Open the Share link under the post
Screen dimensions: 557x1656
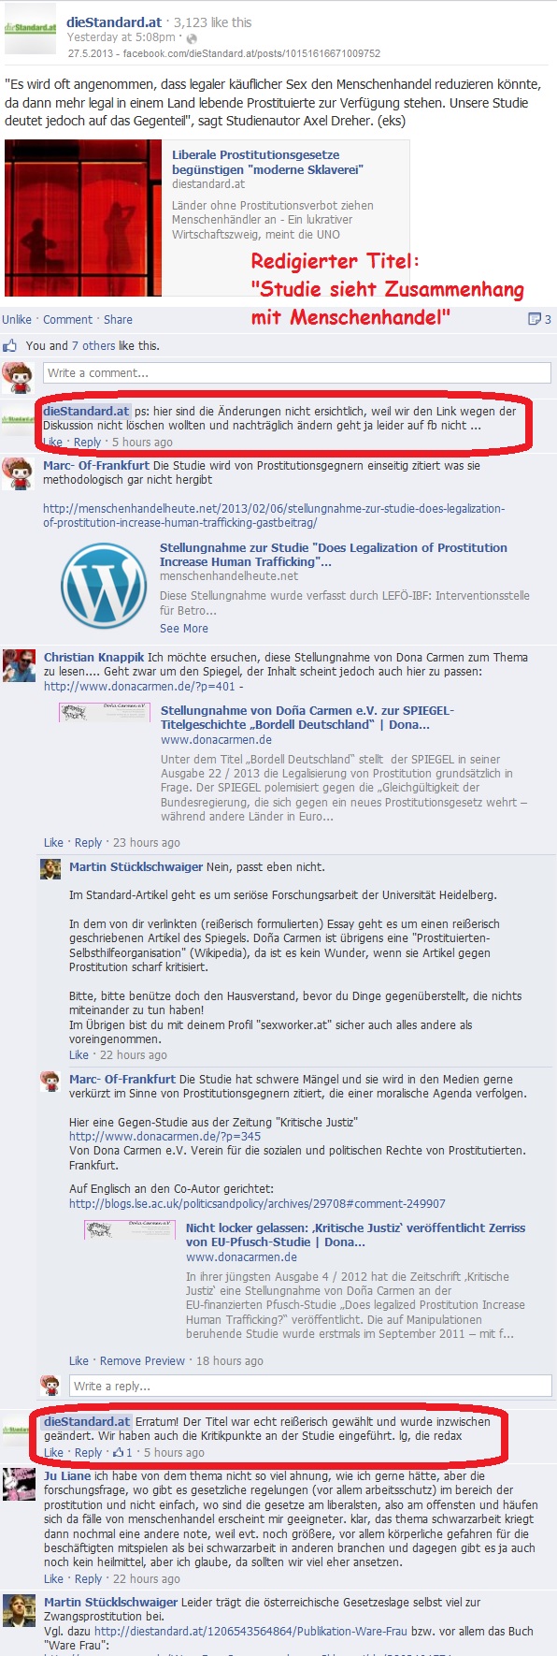[x=118, y=320]
